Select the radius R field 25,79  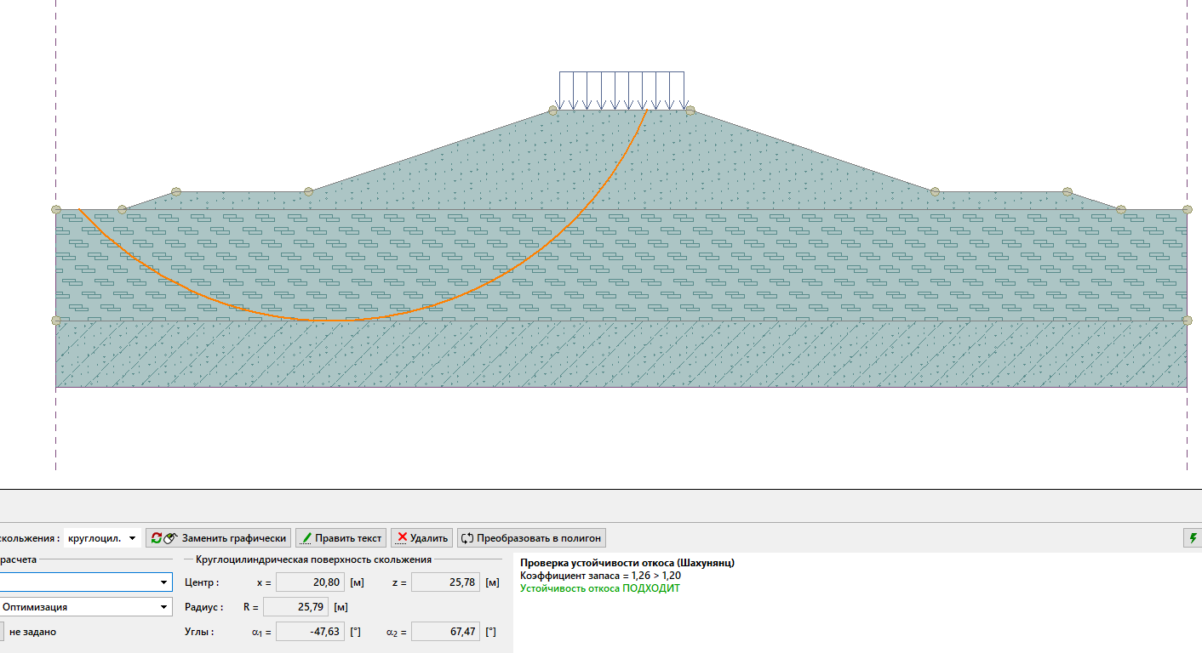tap(297, 607)
